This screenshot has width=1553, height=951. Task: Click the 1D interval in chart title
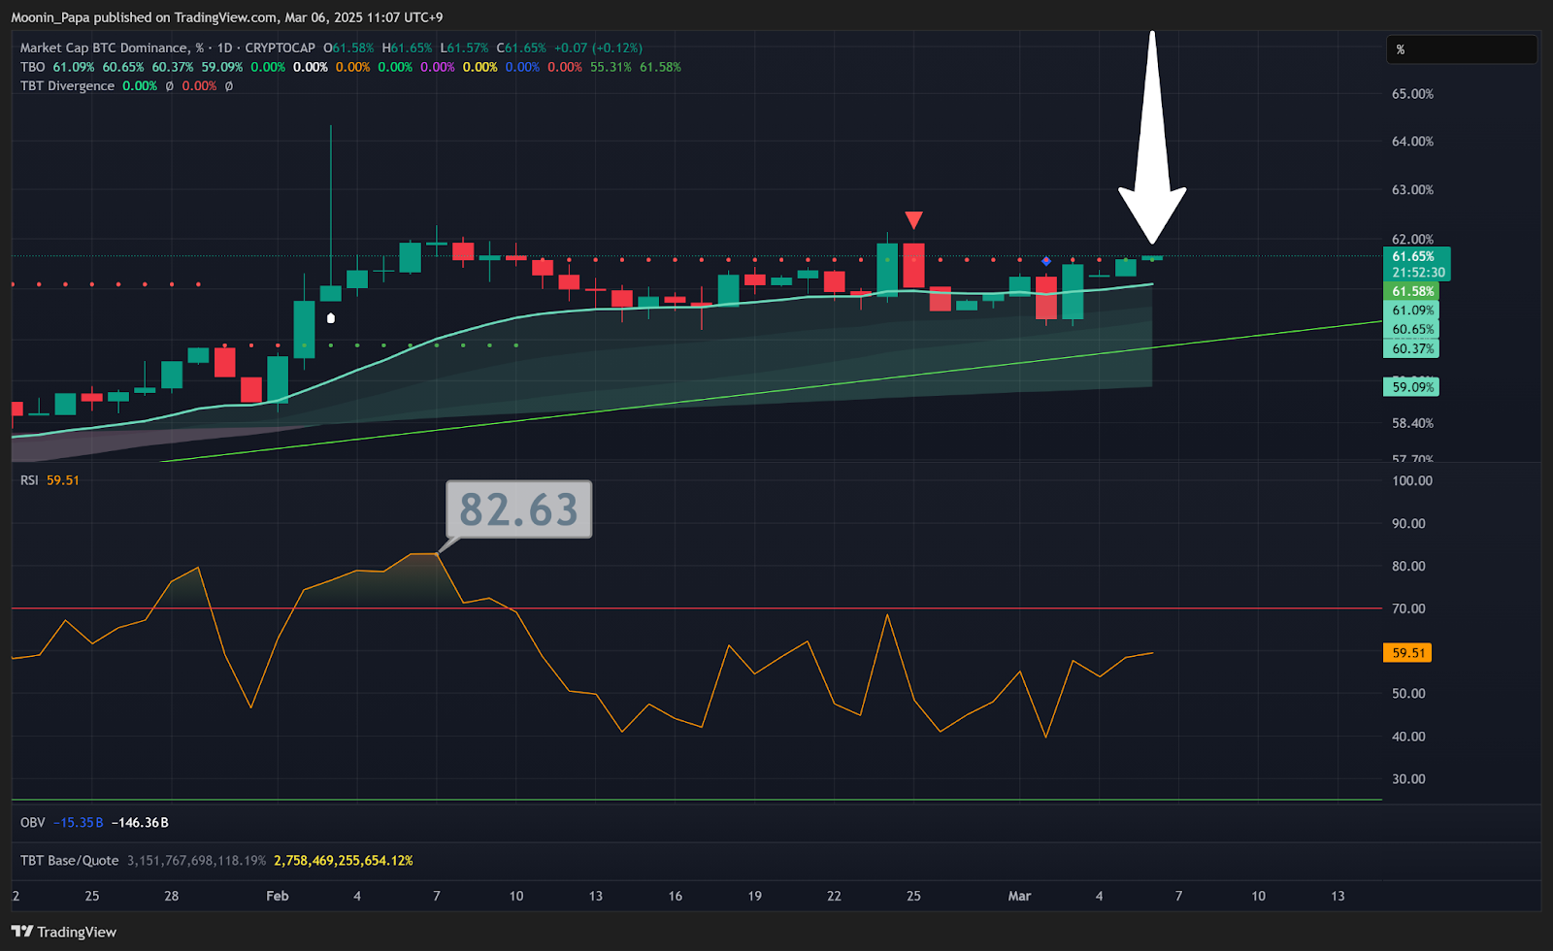(224, 48)
